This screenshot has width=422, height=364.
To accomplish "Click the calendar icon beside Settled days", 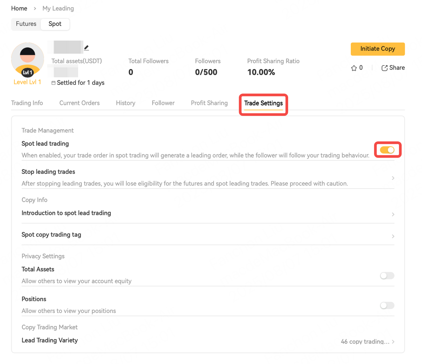I will [x=53, y=83].
